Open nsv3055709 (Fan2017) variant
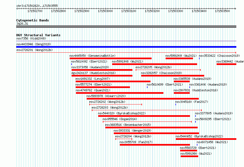This screenshot has width=244, height=167. [x=136, y=142]
